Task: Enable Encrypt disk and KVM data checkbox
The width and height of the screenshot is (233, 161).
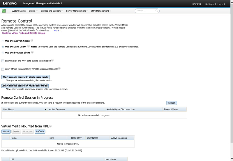Action: [x=3, y=61]
